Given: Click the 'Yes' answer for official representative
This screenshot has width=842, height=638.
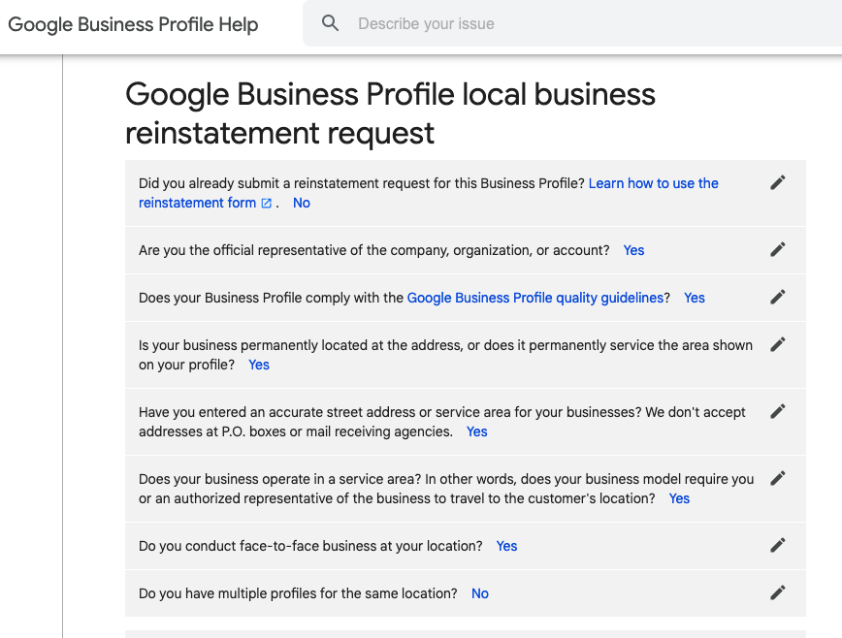Looking at the screenshot, I should click(x=633, y=250).
